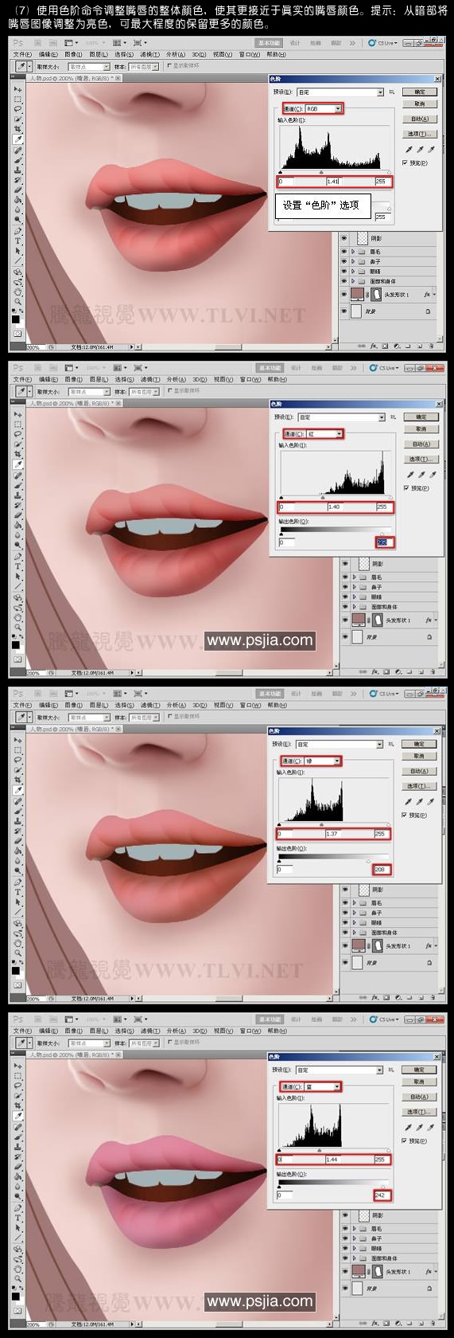Expand the 眉毛 layer group in the RGB-channel window
Viewport: 454px width, 1338px height.
(353, 252)
